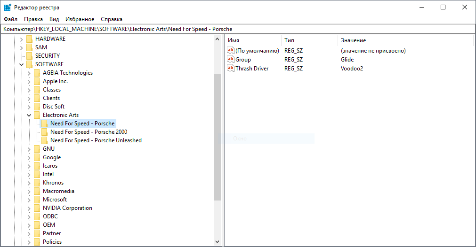Select the Group value name
476x247 pixels.
[x=243, y=60]
